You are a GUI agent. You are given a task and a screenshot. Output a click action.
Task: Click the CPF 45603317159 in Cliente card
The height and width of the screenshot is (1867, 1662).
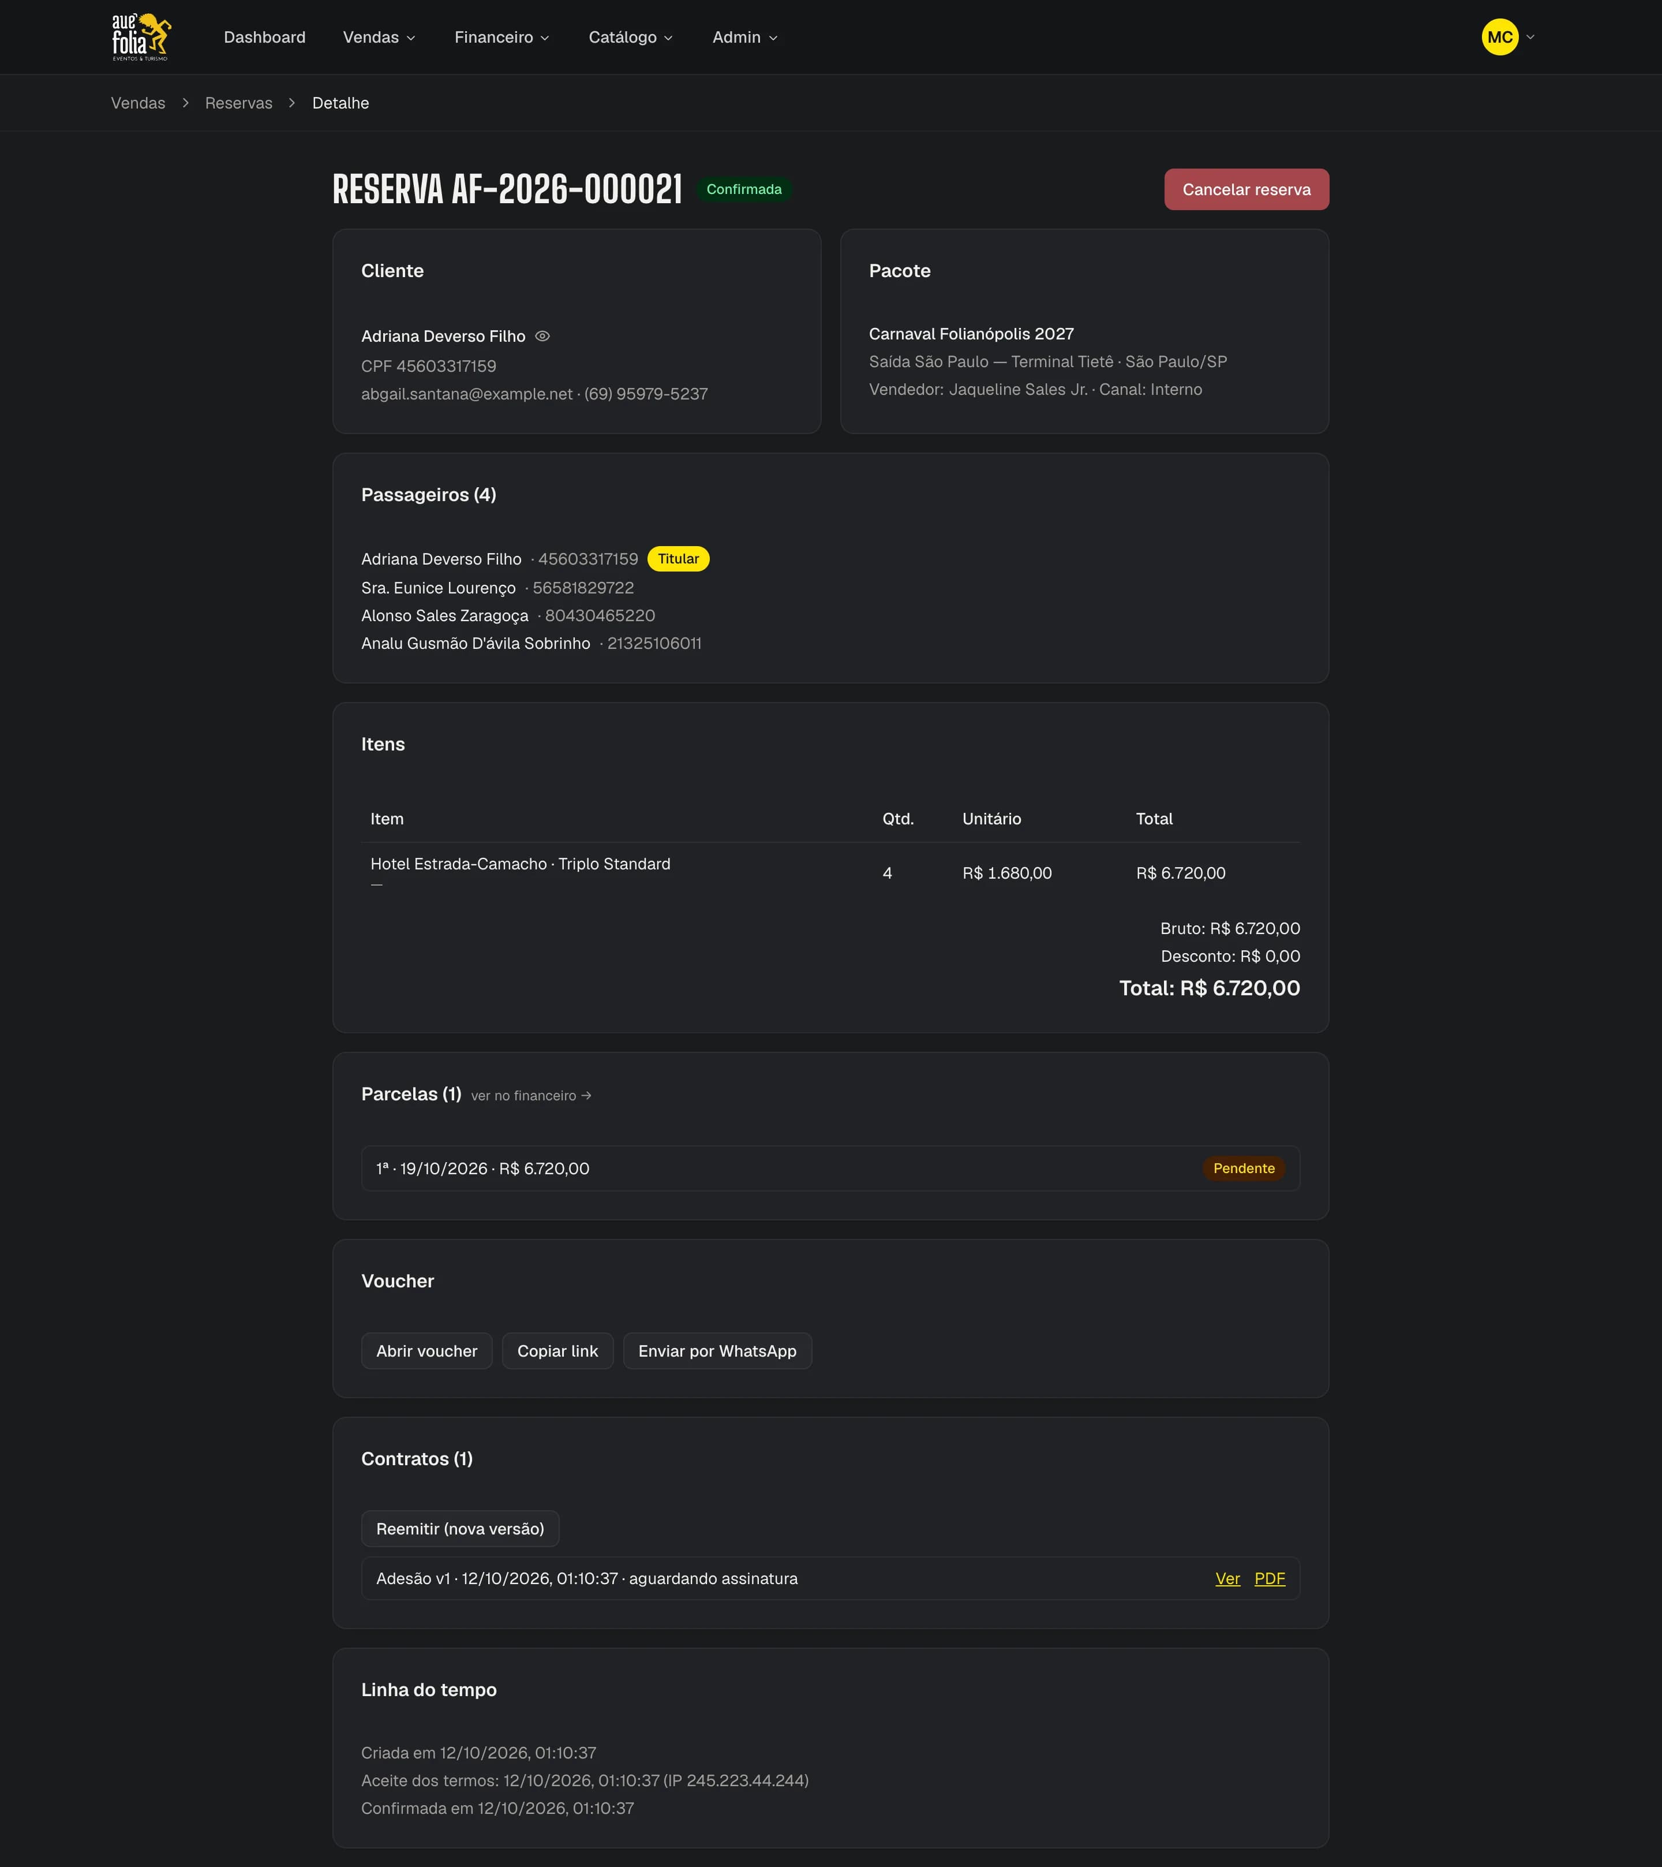pyautogui.click(x=429, y=366)
